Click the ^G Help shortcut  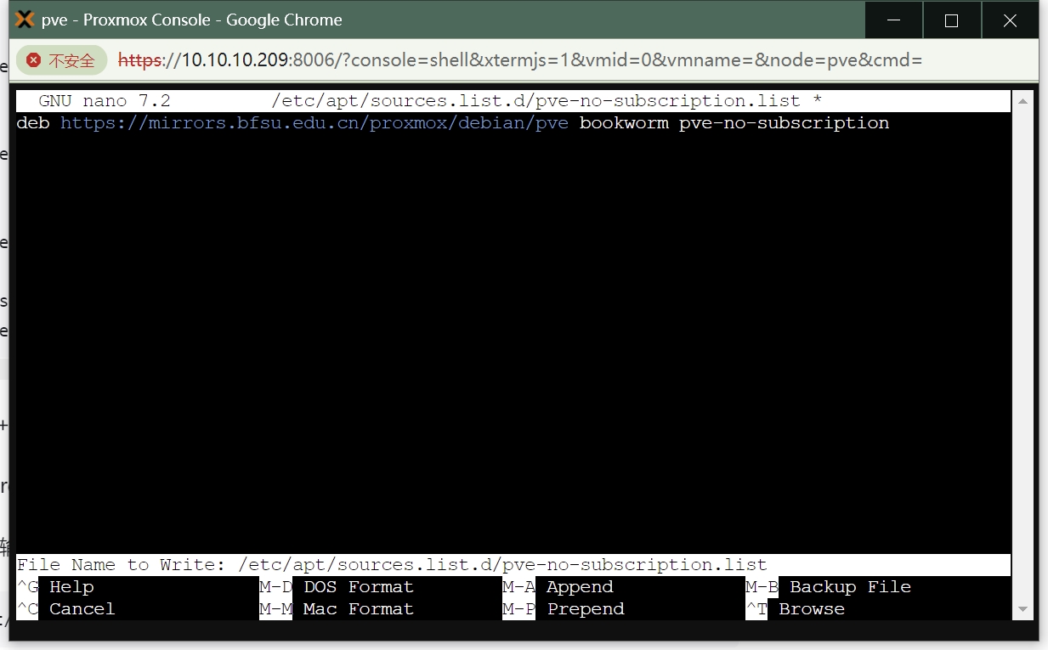tap(55, 587)
